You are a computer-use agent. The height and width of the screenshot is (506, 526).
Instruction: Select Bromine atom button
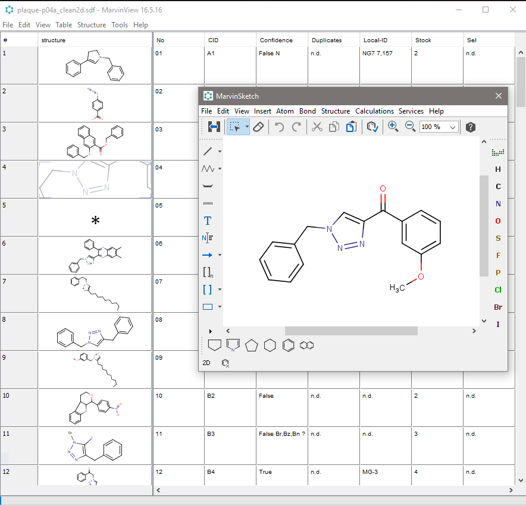click(x=498, y=307)
